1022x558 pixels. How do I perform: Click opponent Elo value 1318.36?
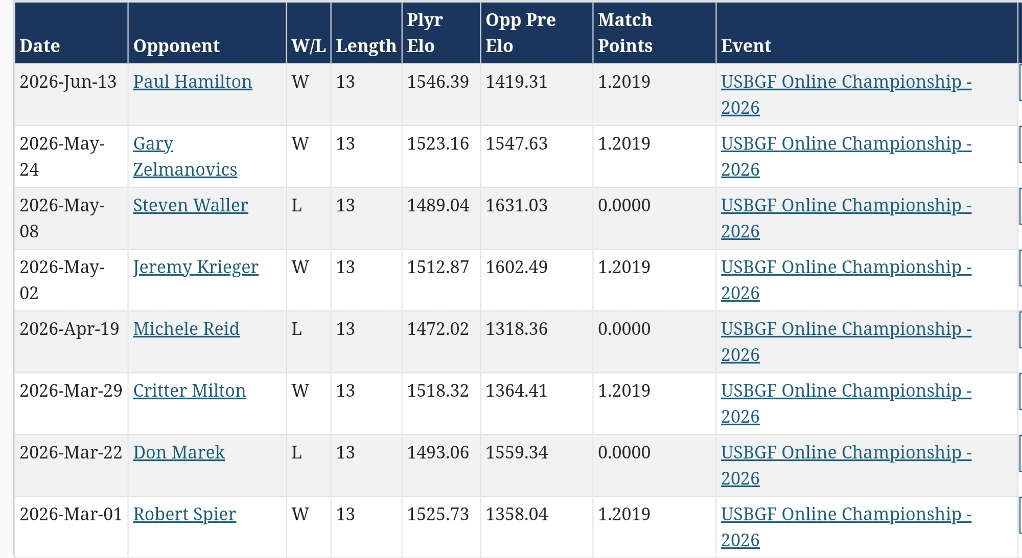click(x=517, y=329)
